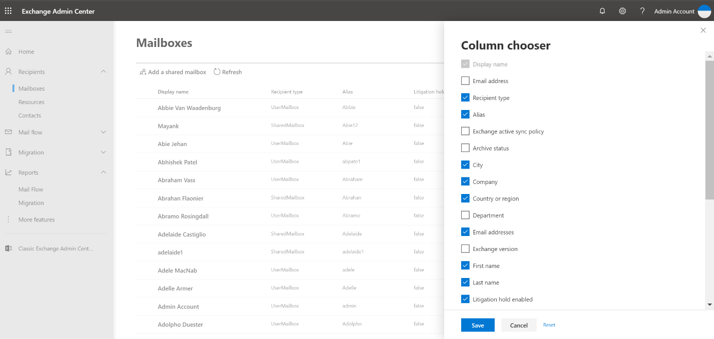Screen dimensions: 714x339
Task: Collapse navigation with the hamburger icon
Action: tap(8, 31)
